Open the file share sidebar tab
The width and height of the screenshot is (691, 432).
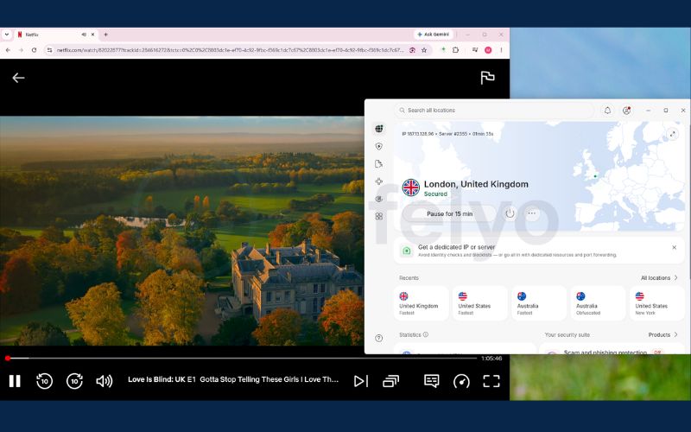coord(379,164)
